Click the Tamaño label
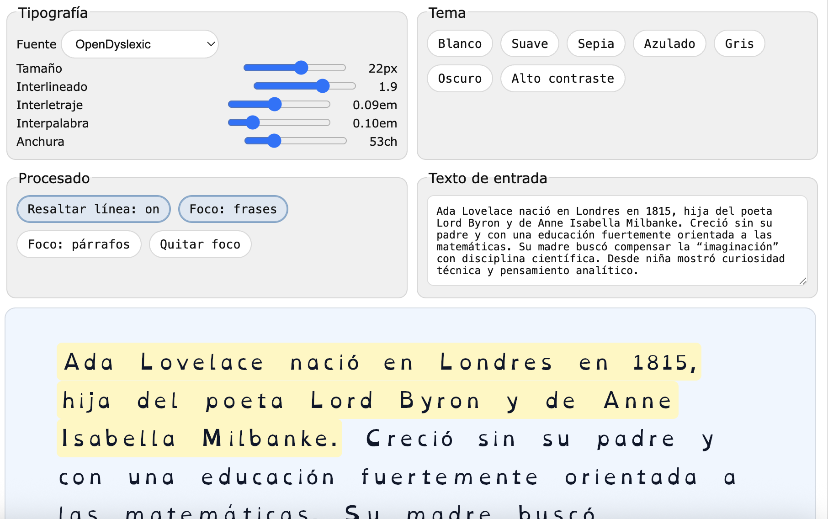 (39, 68)
